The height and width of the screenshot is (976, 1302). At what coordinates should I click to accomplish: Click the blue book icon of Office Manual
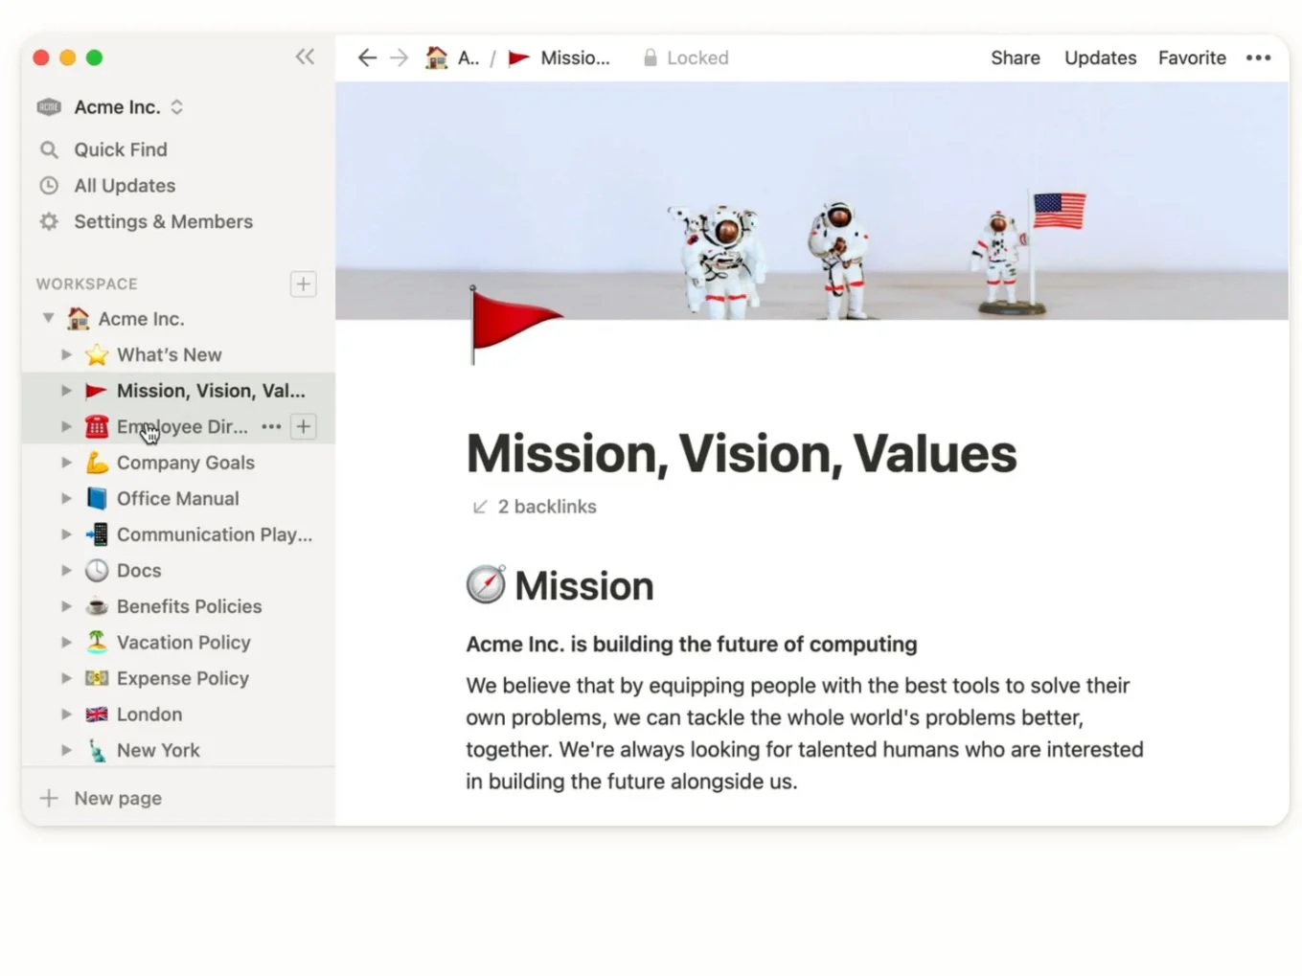pyautogui.click(x=97, y=498)
